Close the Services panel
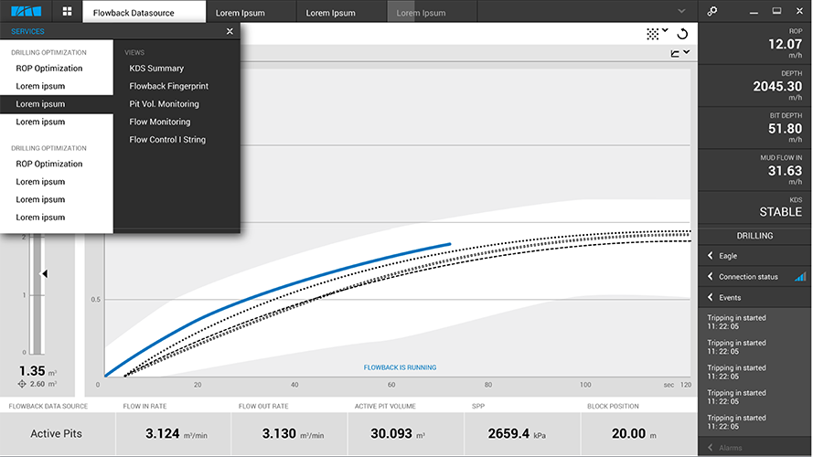The image size is (813, 457). pos(230,31)
